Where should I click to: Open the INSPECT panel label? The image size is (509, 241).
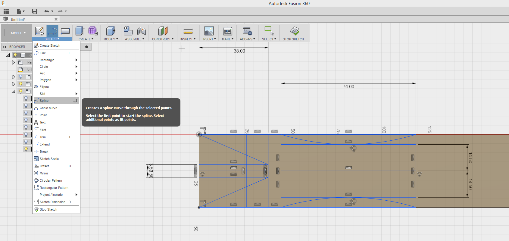coord(188,39)
